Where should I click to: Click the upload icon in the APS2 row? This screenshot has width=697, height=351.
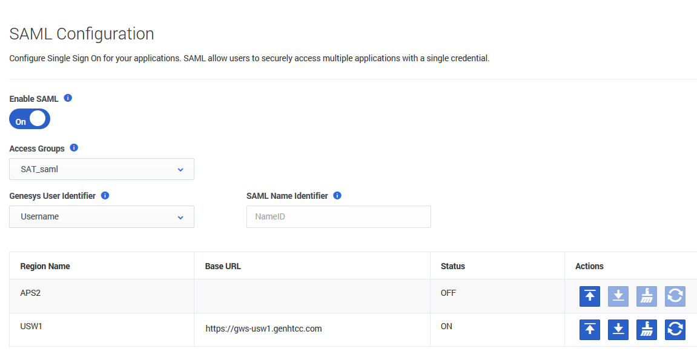(590, 296)
